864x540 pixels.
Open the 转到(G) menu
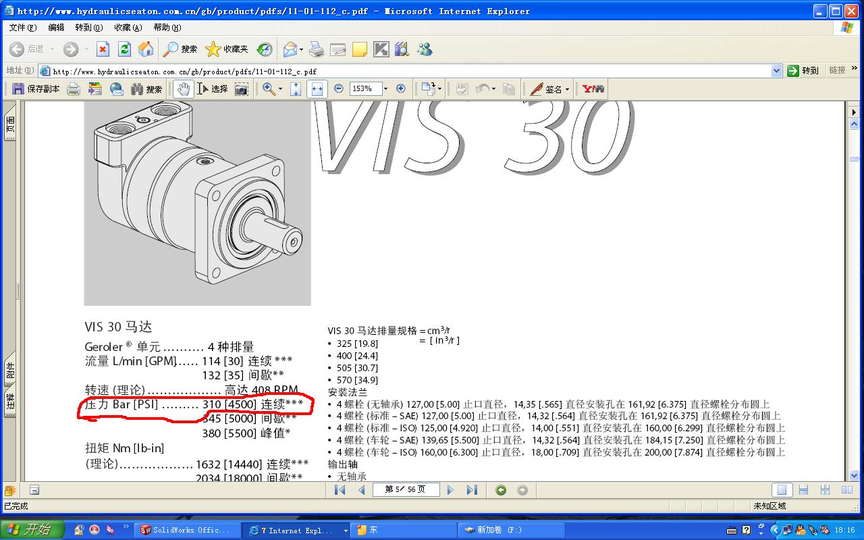88,28
